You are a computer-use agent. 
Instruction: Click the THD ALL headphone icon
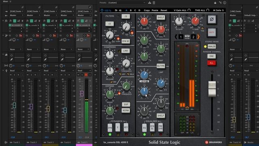coord(208,10)
